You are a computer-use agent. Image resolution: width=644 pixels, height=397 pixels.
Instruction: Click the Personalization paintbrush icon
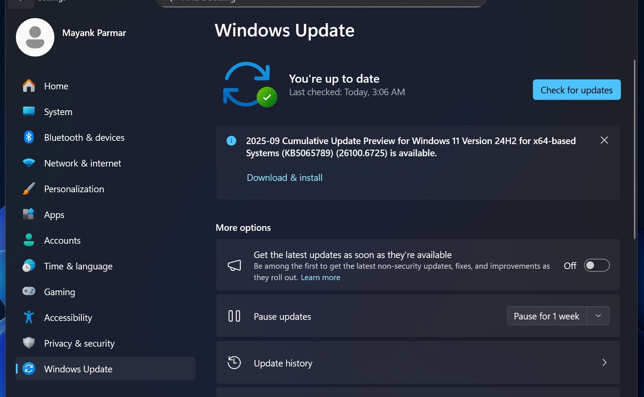pos(29,189)
